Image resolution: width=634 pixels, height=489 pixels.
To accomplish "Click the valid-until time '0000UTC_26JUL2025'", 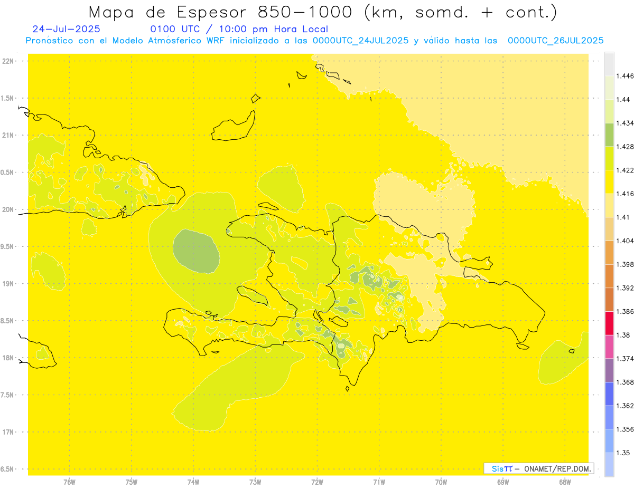I will 555,40.
